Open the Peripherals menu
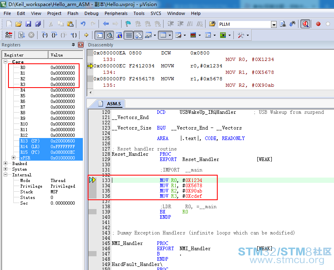This screenshot has height=270, width=334. [x=116, y=13]
